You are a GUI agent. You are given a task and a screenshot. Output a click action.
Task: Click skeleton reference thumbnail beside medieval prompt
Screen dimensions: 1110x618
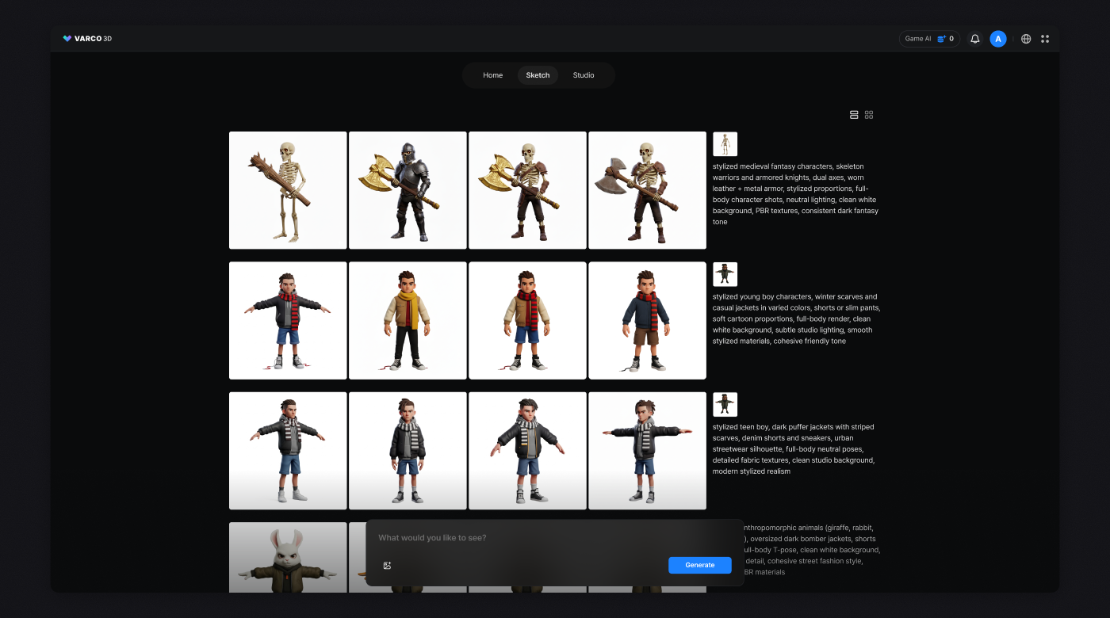pos(725,144)
